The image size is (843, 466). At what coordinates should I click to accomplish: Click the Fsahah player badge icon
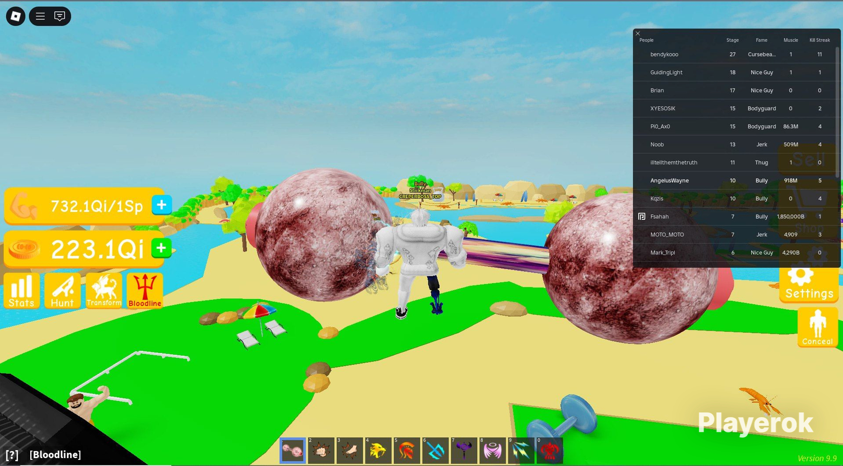[642, 217]
